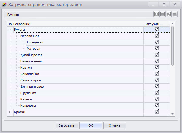182x133 pixels.
Task: Click the Отмена button
Action: (115, 125)
